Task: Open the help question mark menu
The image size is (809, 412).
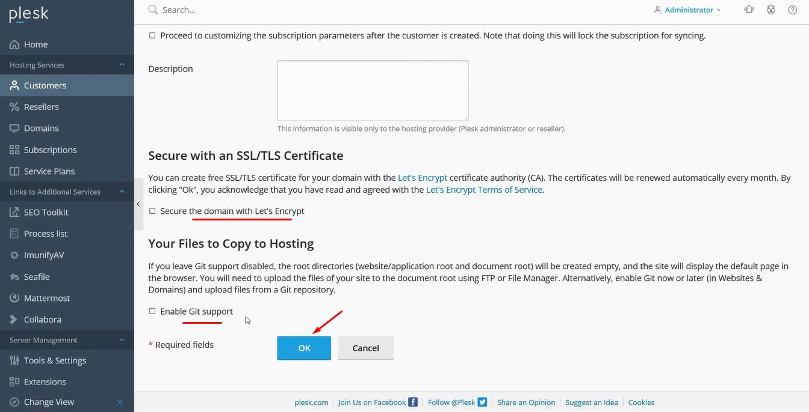Action: pos(792,10)
